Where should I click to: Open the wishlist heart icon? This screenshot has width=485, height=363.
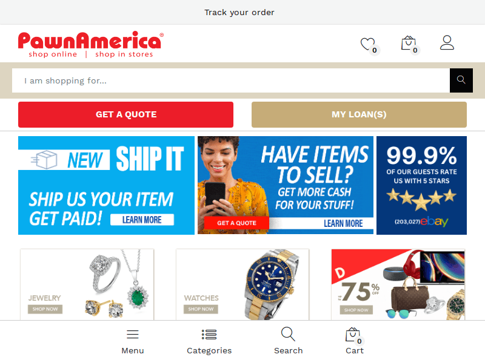click(368, 44)
